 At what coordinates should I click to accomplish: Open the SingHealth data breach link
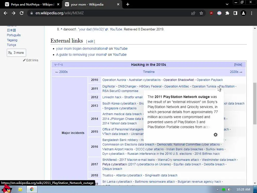pos(161,175)
